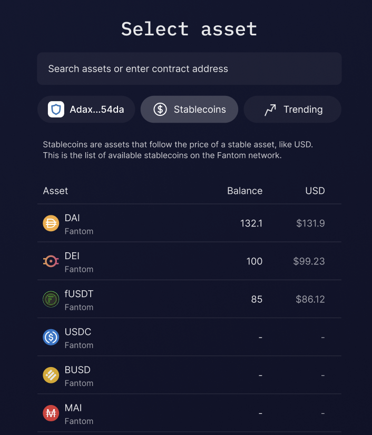Open the Adax...54da asset filter
This screenshot has width=372, height=435.
(86, 110)
